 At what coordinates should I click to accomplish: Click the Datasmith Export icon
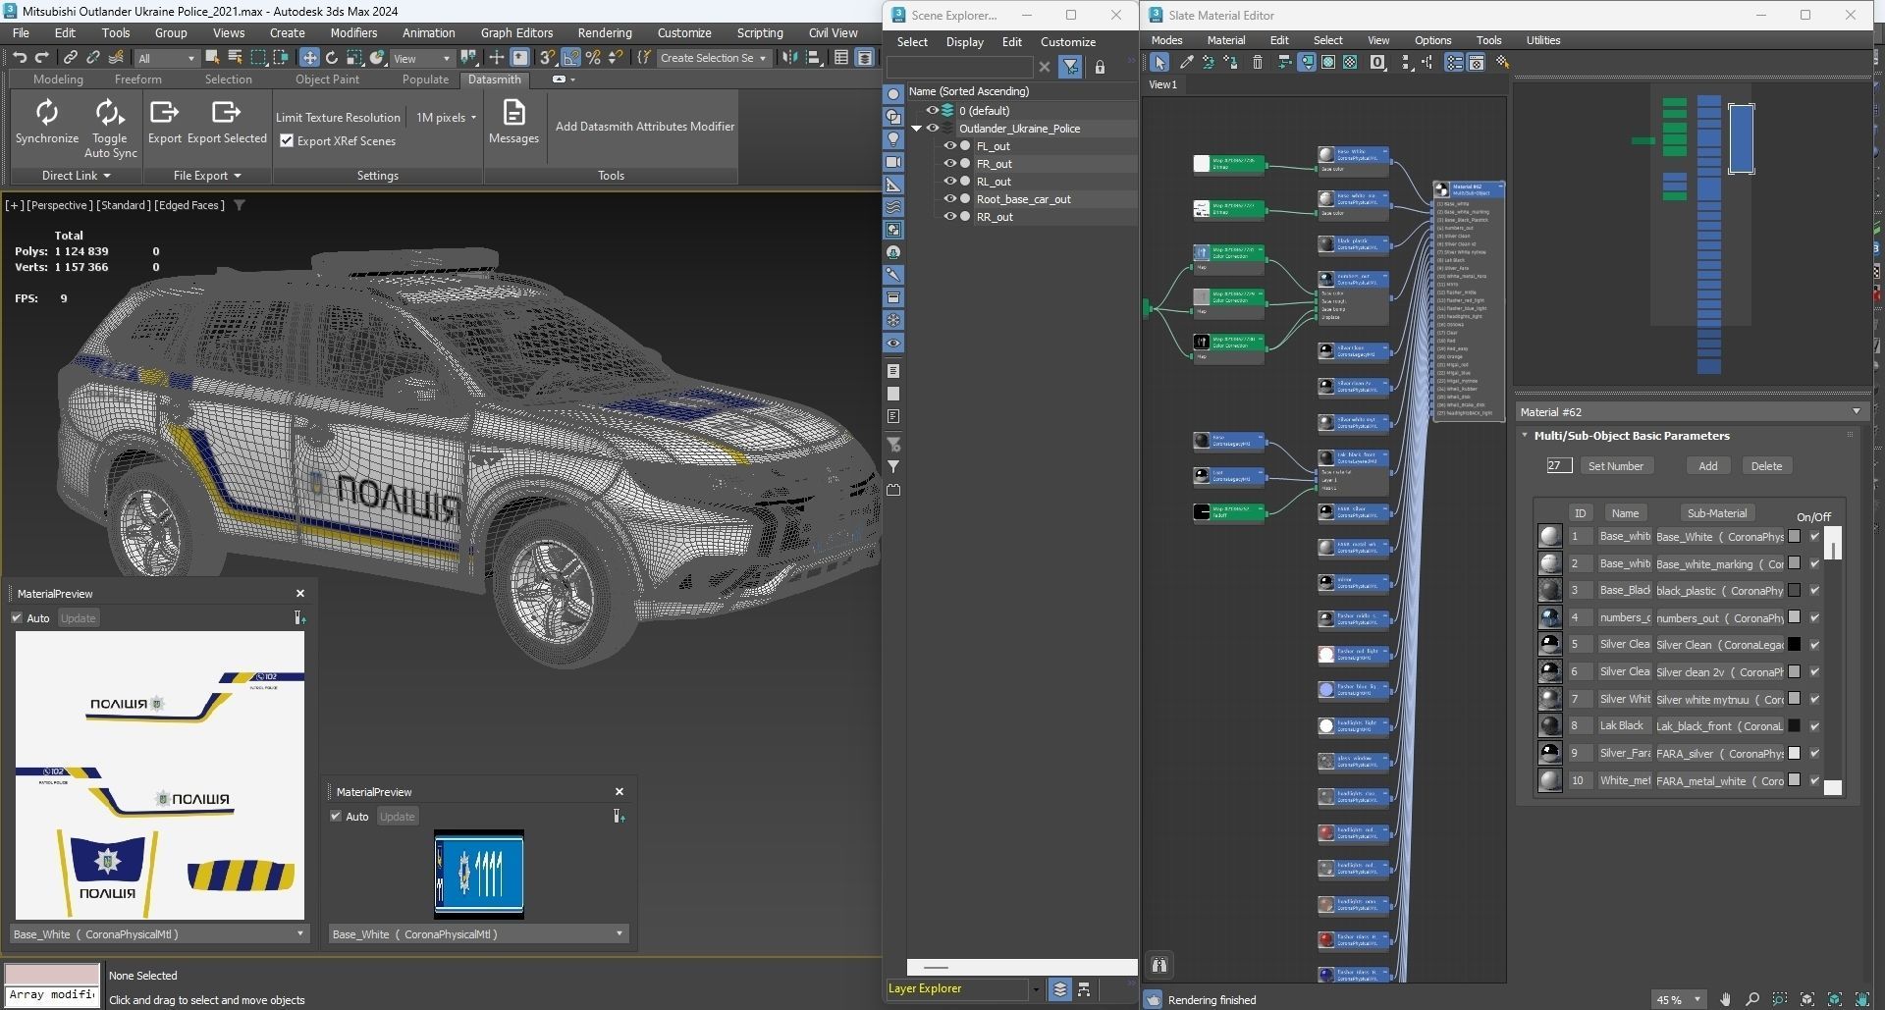pos(164,112)
